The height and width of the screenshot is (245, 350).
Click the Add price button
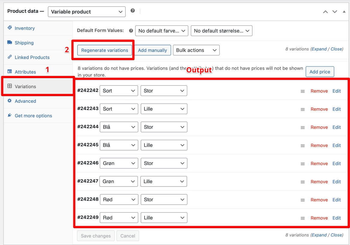click(320, 72)
